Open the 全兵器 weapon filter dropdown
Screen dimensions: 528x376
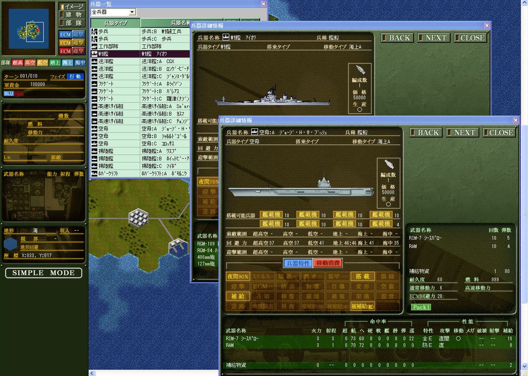(132, 12)
